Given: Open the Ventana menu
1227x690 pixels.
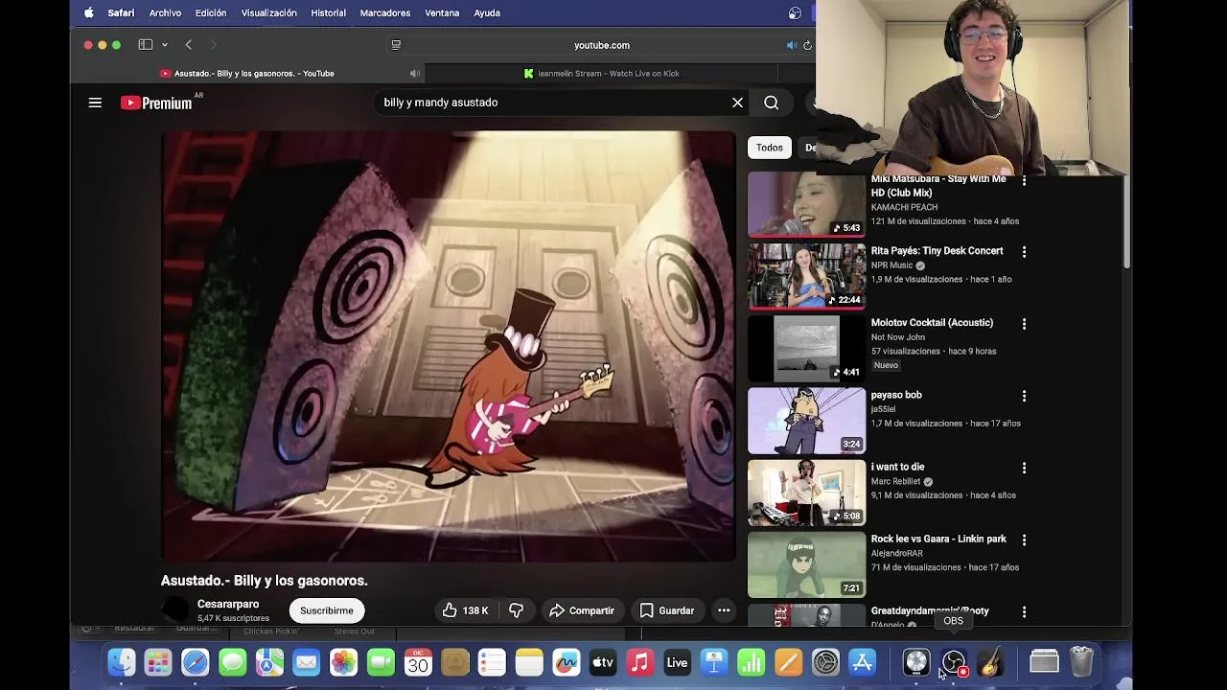Looking at the screenshot, I should 442,13.
